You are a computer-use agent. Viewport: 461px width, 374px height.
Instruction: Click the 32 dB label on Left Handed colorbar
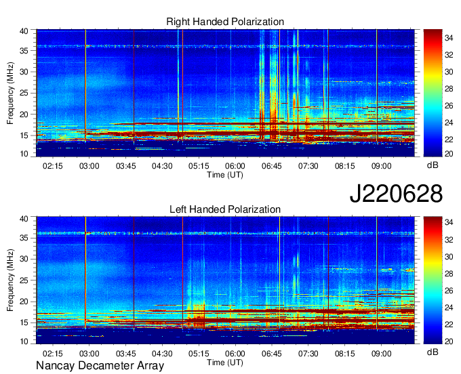pos(449,240)
